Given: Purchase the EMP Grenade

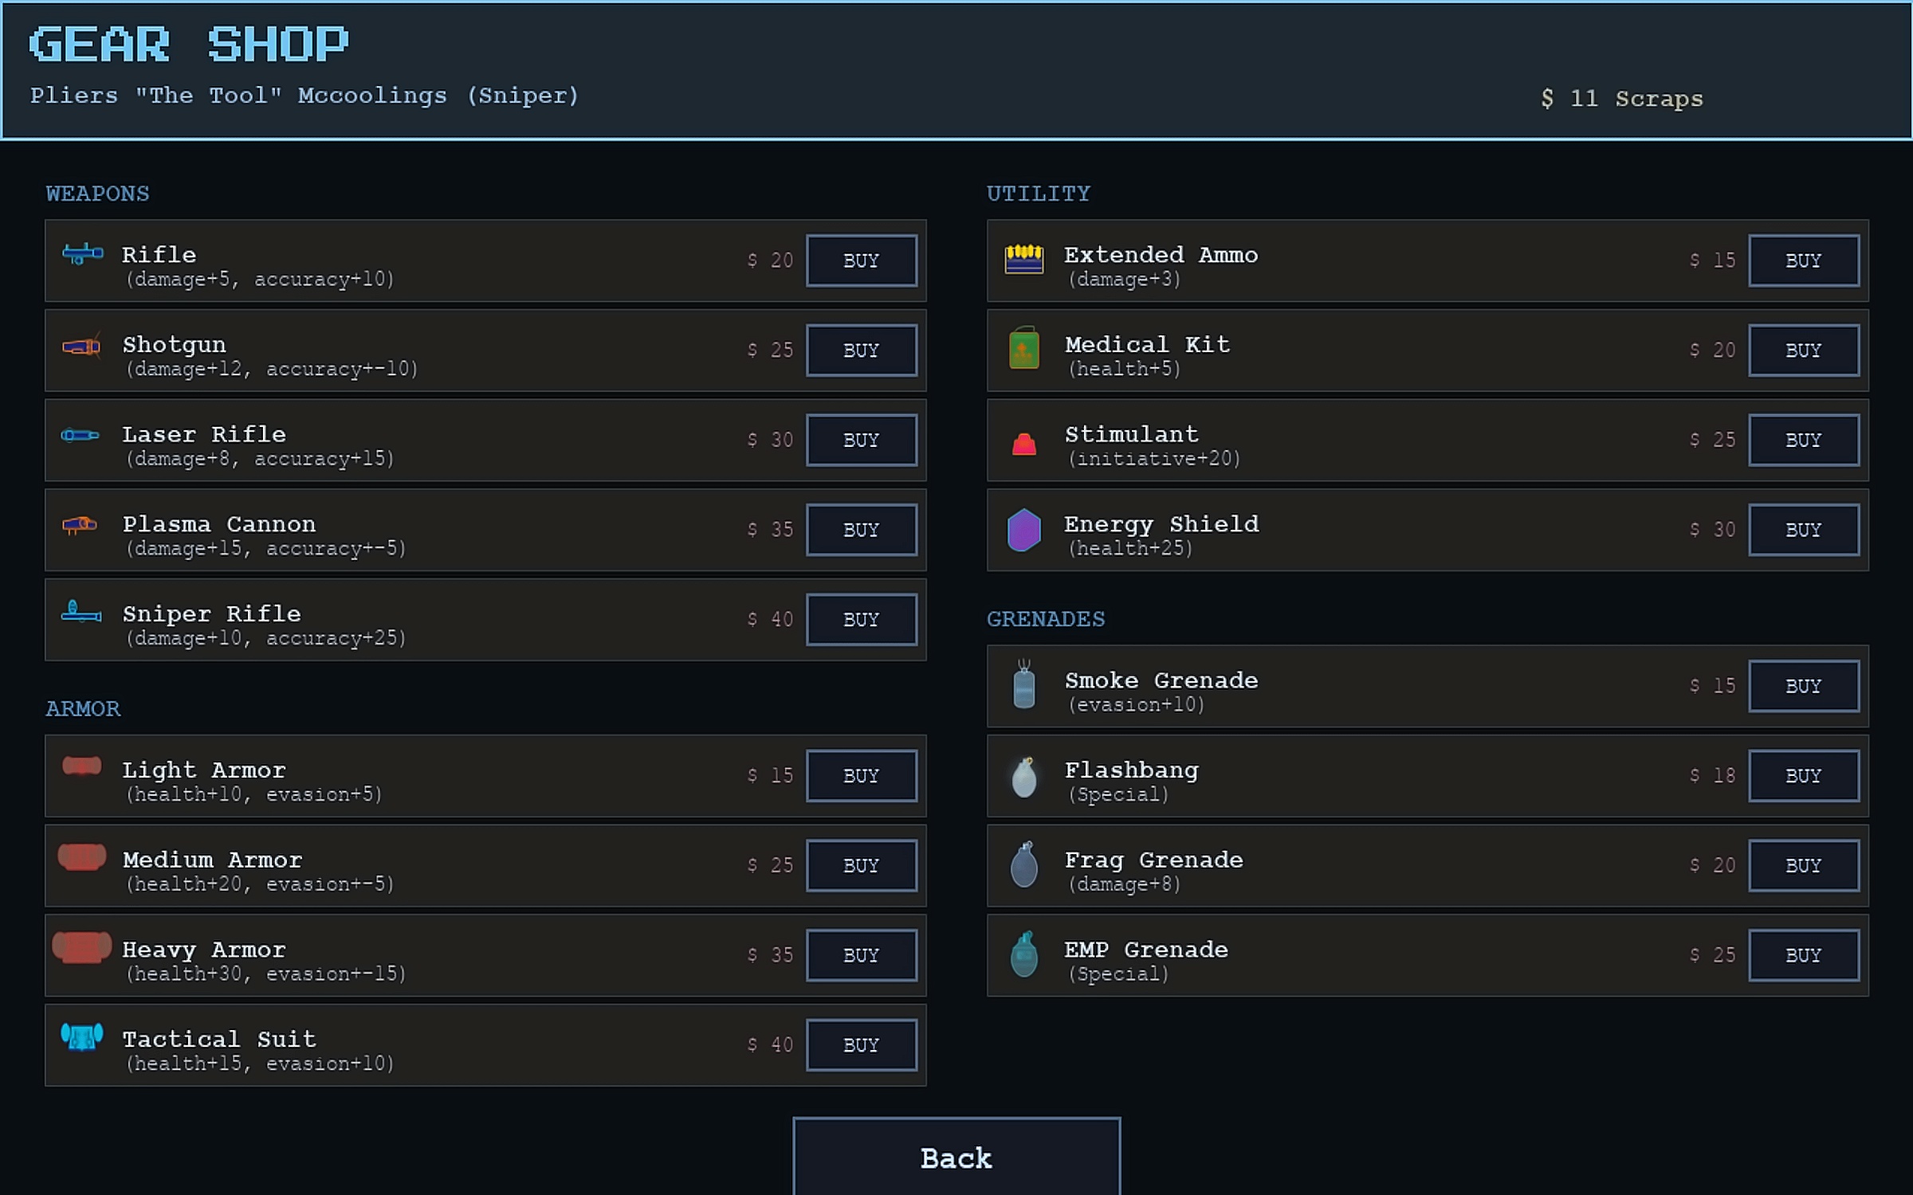Looking at the screenshot, I should point(1803,955).
